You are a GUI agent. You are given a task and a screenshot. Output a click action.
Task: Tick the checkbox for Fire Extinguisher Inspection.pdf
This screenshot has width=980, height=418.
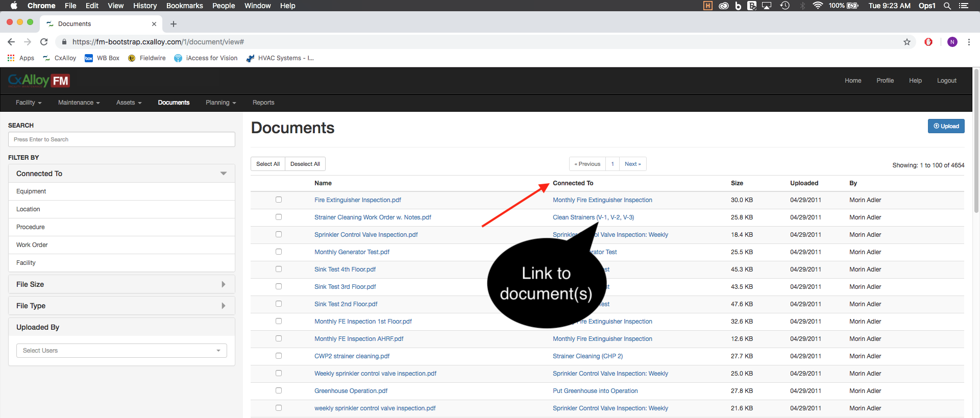279,200
